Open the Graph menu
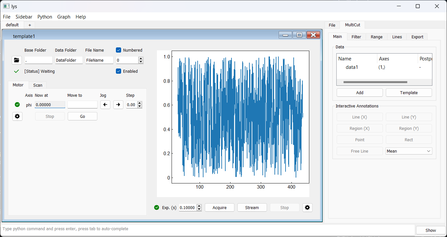Image resolution: width=447 pixels, height=237 pixels. pos(63,17)
